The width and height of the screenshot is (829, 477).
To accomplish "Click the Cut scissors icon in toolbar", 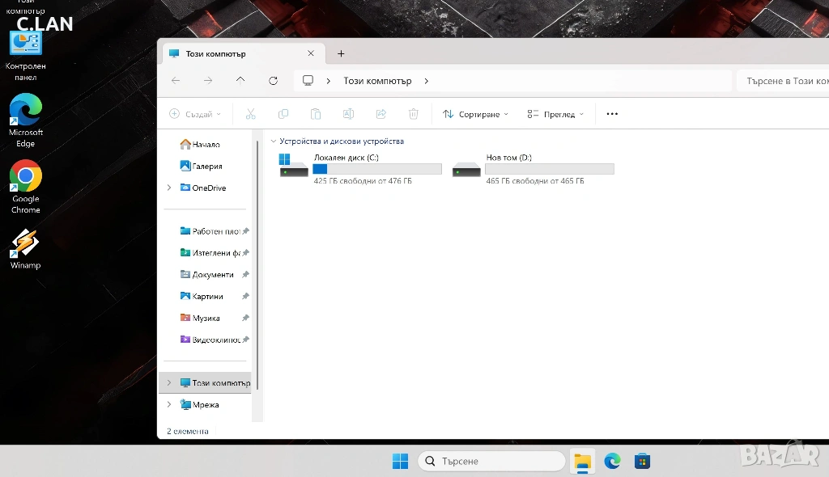I will 251,114.
